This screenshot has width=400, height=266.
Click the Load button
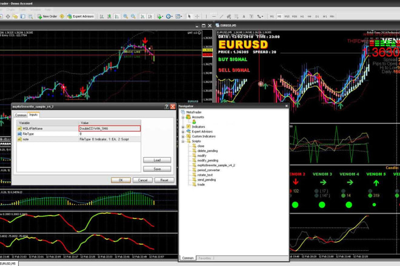pos(157,160)
